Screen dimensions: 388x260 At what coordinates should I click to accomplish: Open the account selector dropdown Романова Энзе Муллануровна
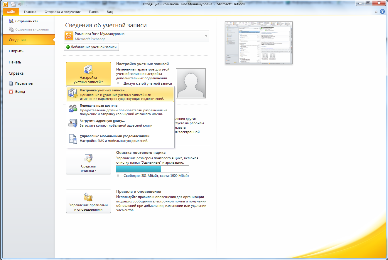(x=136, y=36)
